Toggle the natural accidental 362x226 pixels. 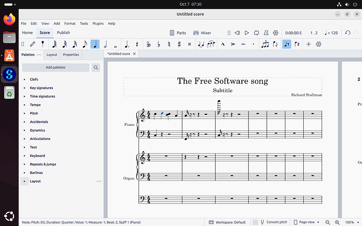click(x=169, y=44)
